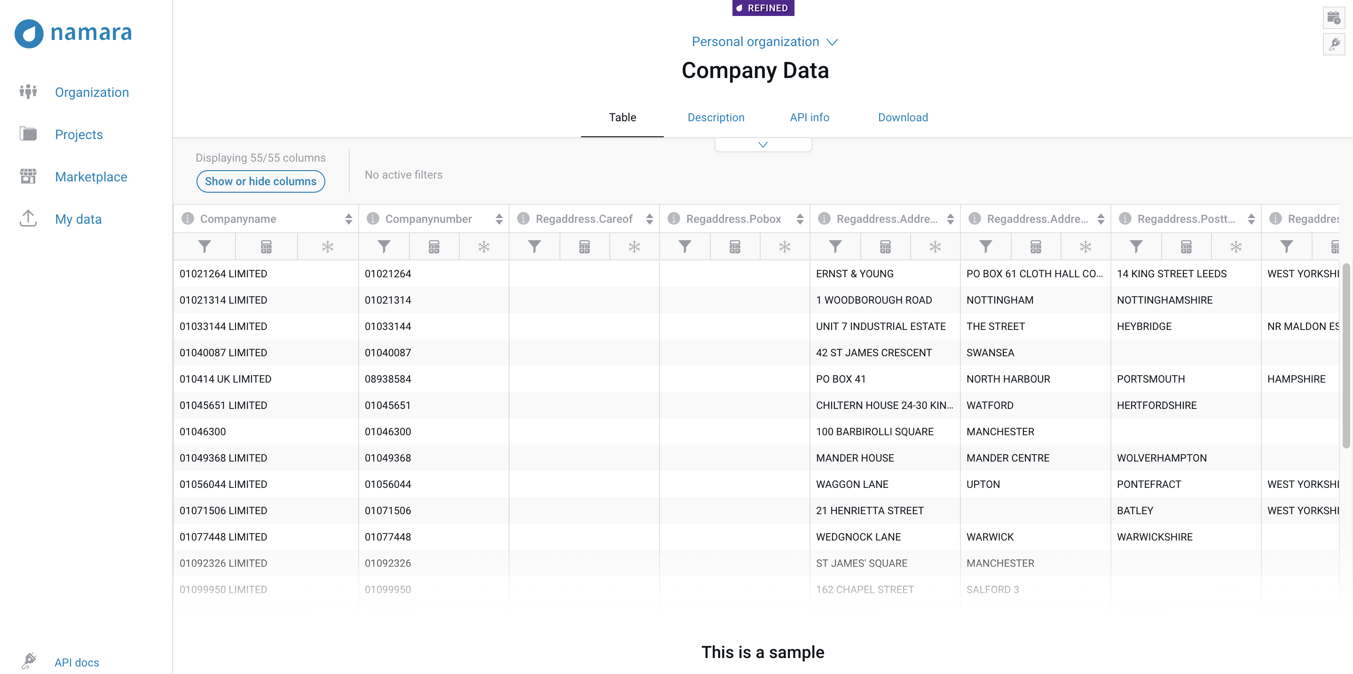Open API docs link
1353x674 pixels.
pos(77,662)
